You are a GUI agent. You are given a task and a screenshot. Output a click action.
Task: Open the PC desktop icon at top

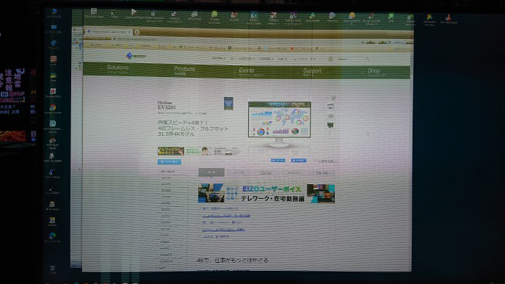click(x=54, y=13)
